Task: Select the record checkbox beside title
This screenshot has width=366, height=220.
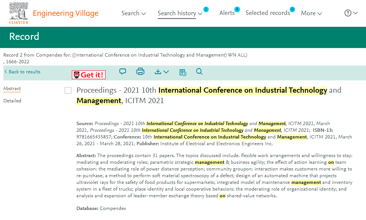Action: (68, 90)
